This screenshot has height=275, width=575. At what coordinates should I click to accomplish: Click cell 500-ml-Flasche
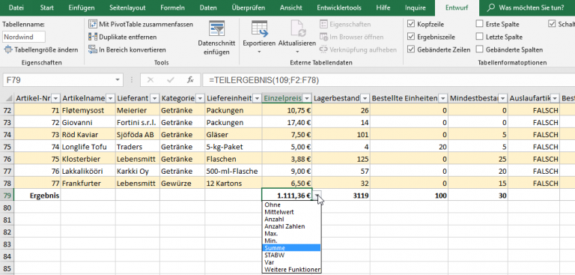234,171
